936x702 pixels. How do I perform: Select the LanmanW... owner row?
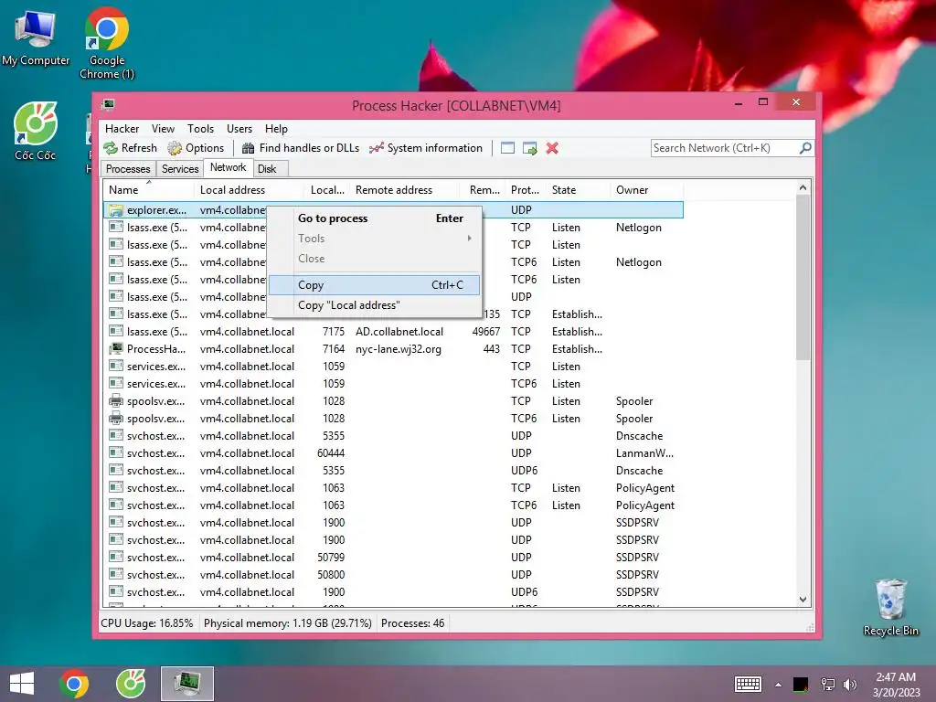394,453
